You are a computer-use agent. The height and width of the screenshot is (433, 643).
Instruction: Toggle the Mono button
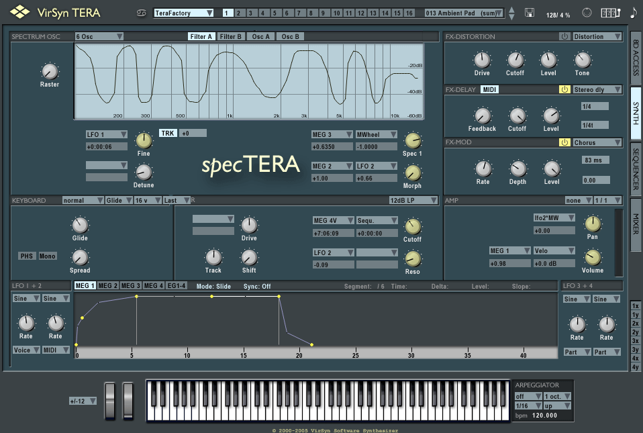click(x=47, y=256)
